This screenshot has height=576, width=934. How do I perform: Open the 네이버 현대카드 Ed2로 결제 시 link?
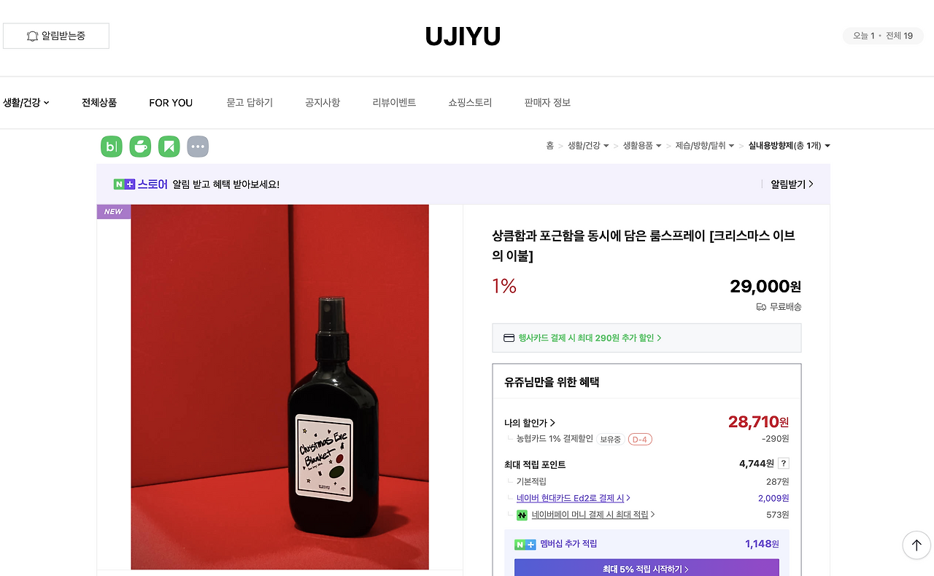pos(574,498)
